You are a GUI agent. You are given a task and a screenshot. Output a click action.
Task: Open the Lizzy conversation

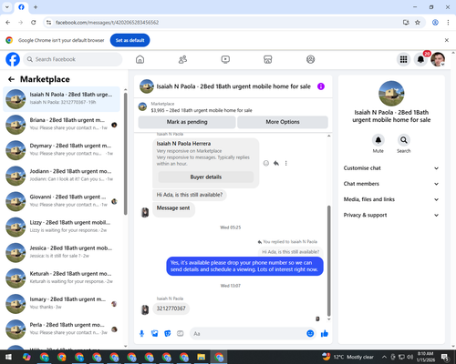[61, 227]
